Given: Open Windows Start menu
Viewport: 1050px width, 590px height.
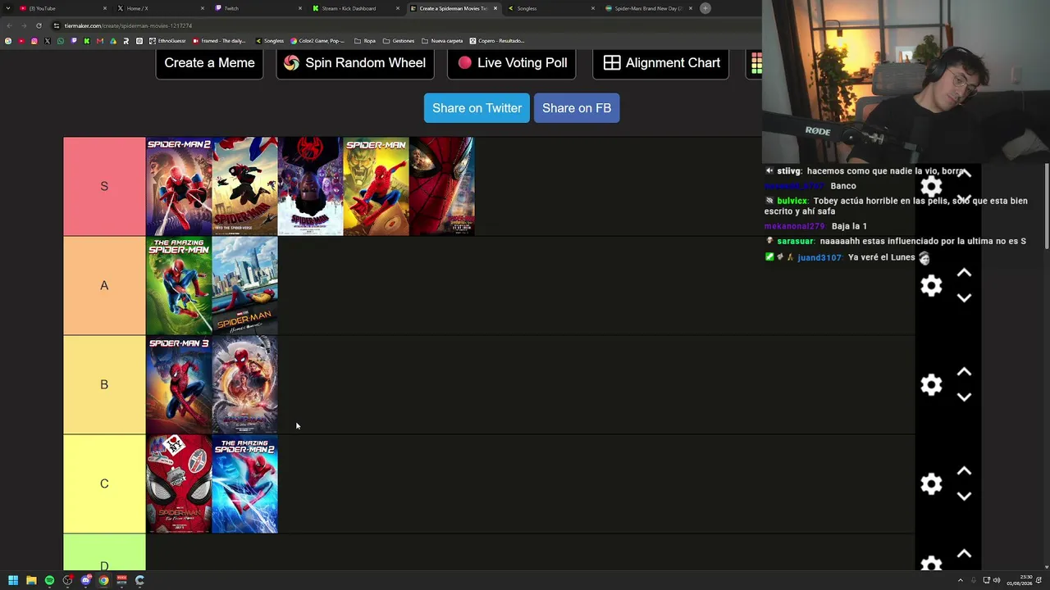Looking at the screenshot, I should [x=13, y=580].
